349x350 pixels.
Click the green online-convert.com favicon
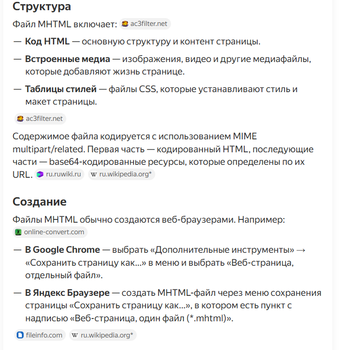pos(19,232)
